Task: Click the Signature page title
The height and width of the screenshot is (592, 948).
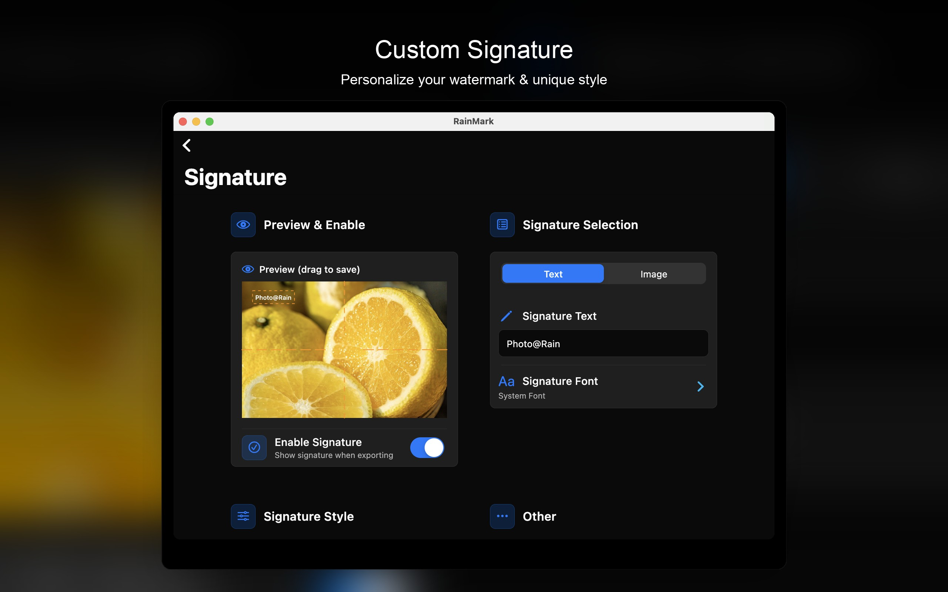Action: click(x=236, y=177)
